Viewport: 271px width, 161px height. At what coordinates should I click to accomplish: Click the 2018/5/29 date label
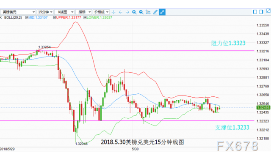tap(7, 149)
